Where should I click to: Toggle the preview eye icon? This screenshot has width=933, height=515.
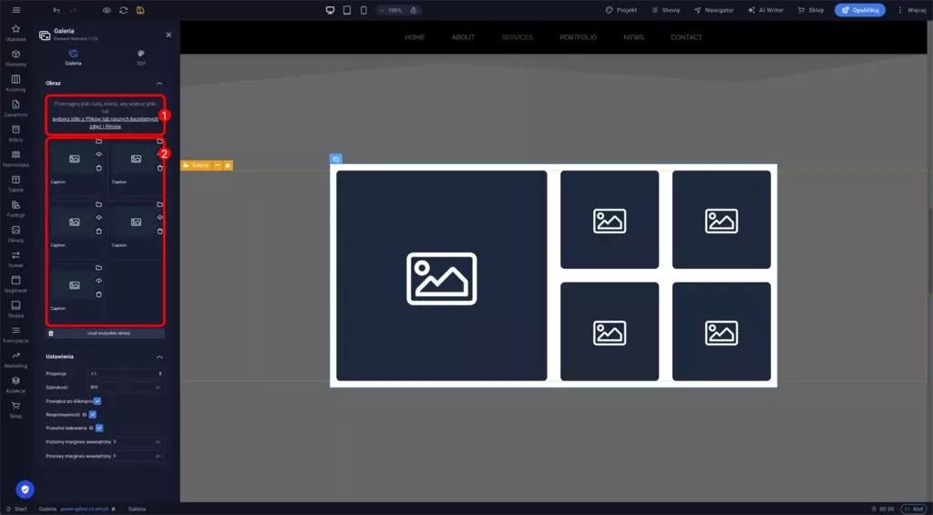(x=107, y=10)
